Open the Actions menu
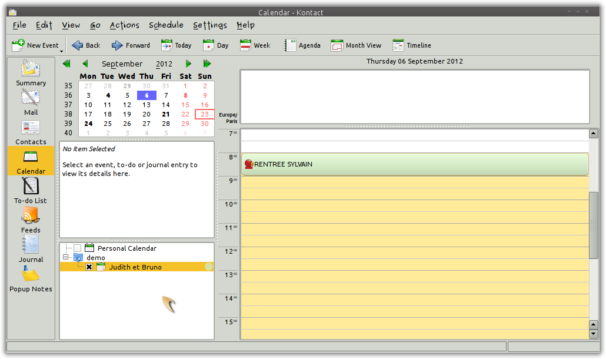 (x=125, y=25)
